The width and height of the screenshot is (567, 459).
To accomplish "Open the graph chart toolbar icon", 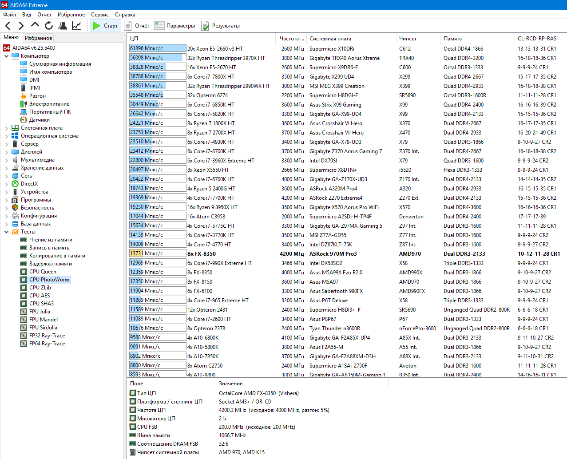I will coord(76,26).
